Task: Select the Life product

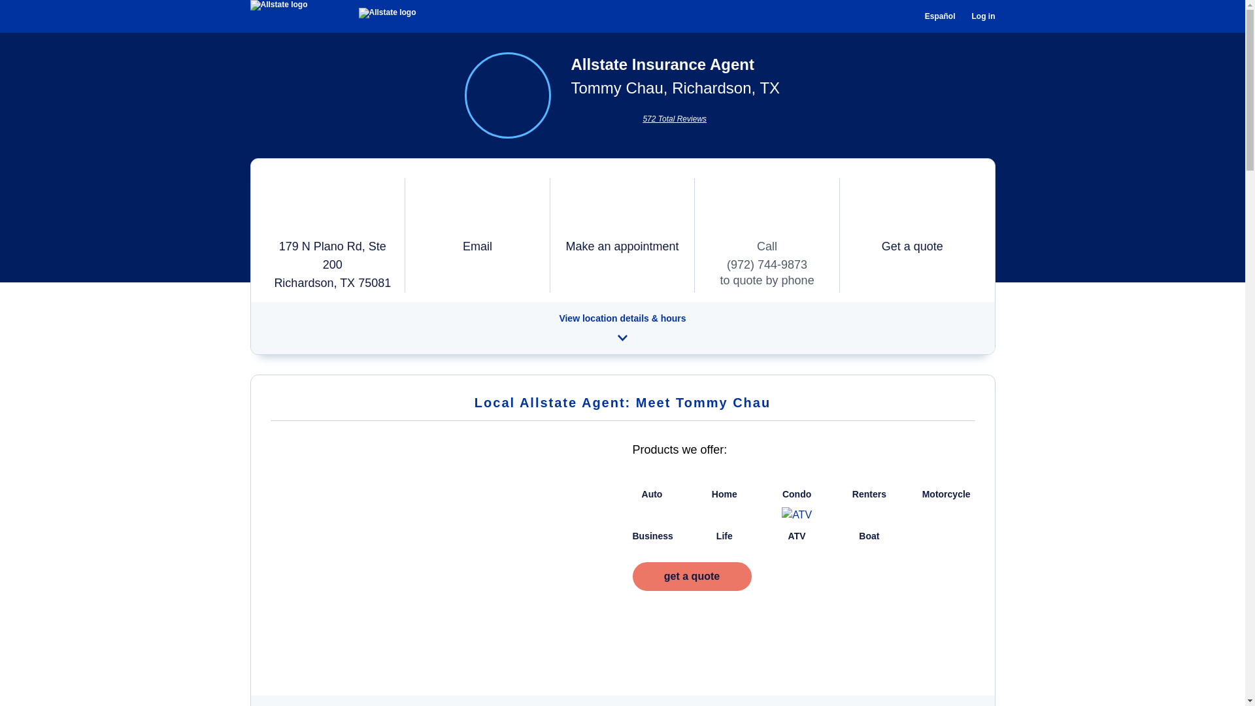Action: tap(724, 536)
